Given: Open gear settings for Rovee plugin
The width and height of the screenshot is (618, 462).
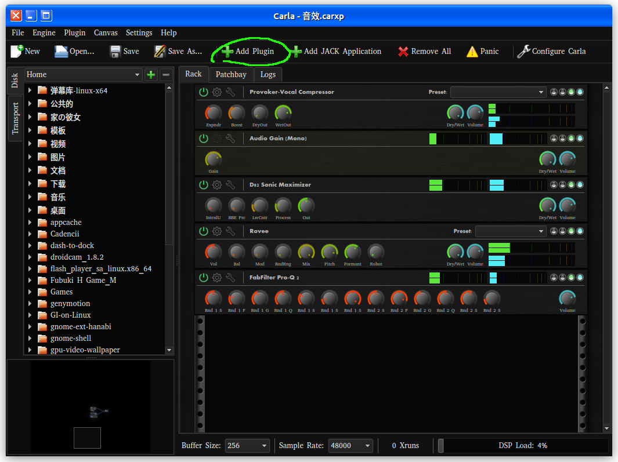Looking at the screenshot, I should pos(217,231).
